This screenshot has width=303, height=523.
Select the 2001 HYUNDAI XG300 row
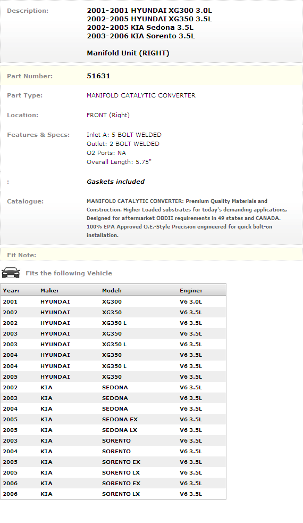coord(113,301)
